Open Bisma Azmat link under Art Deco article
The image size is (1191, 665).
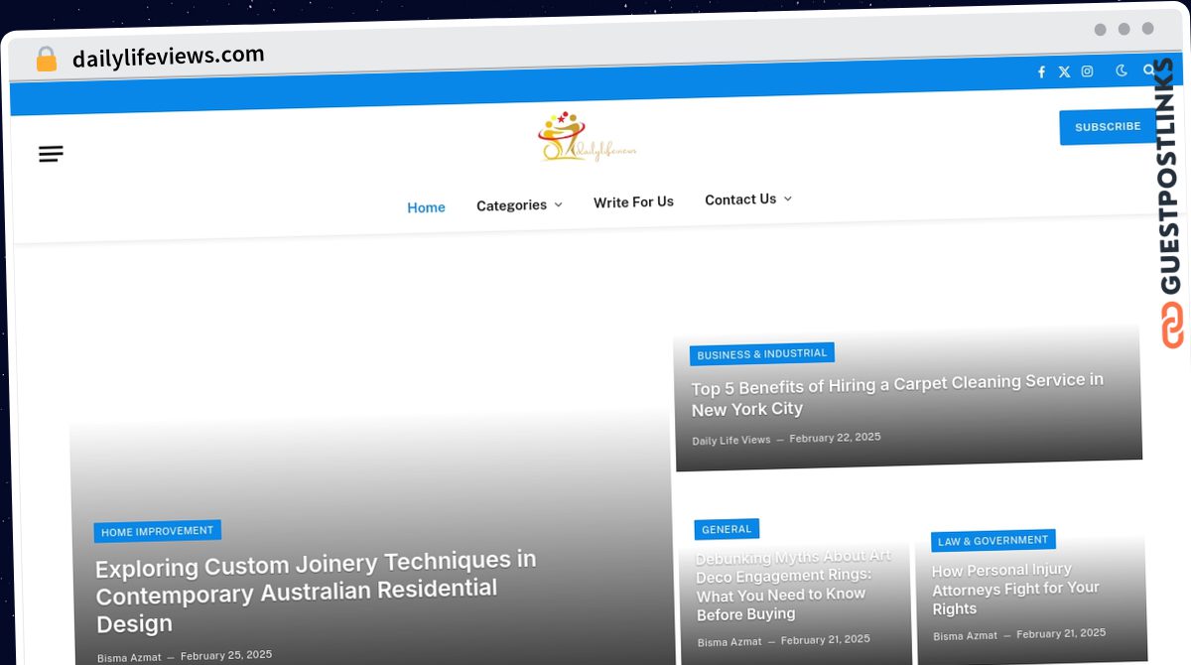click(x=729, y=642)
